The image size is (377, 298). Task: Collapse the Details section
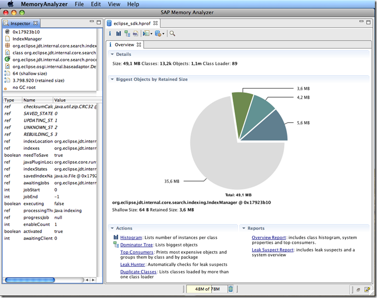click(112, 54)
